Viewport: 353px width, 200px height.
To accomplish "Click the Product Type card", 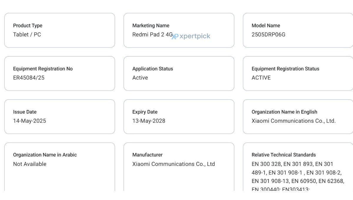I will pyautogui.click(x=60, y=30).
